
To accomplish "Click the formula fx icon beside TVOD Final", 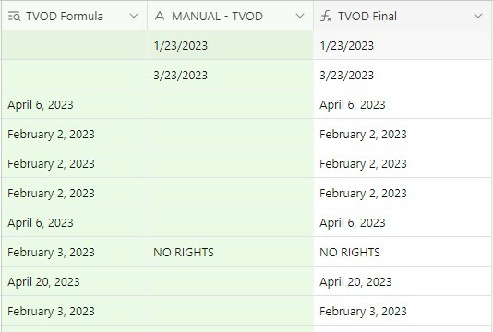I will (x=326, y=16).
